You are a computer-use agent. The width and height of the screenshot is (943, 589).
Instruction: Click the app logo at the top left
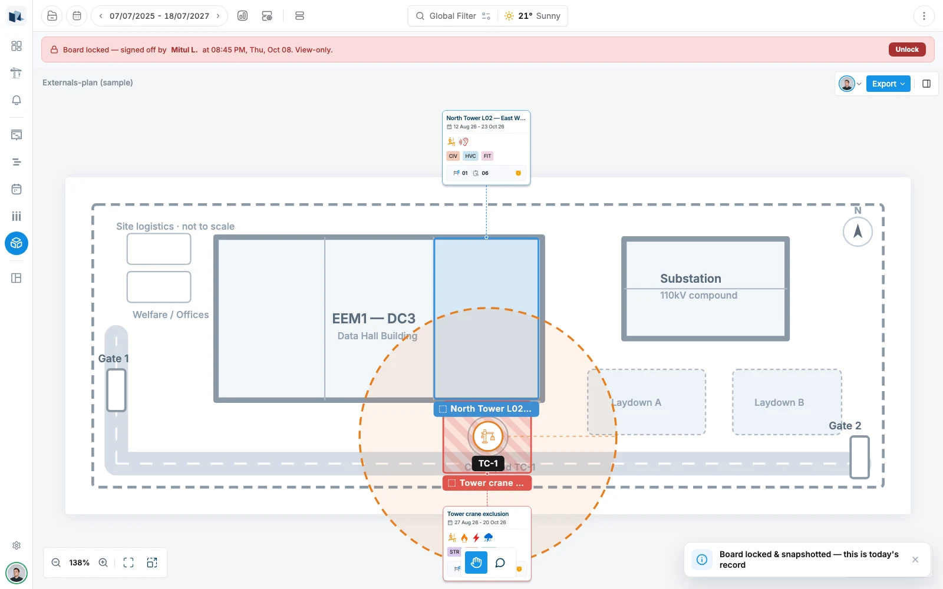(17, 16)
